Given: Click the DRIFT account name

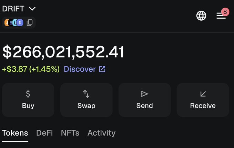Looking at the screenshot, I should (13, 9).
